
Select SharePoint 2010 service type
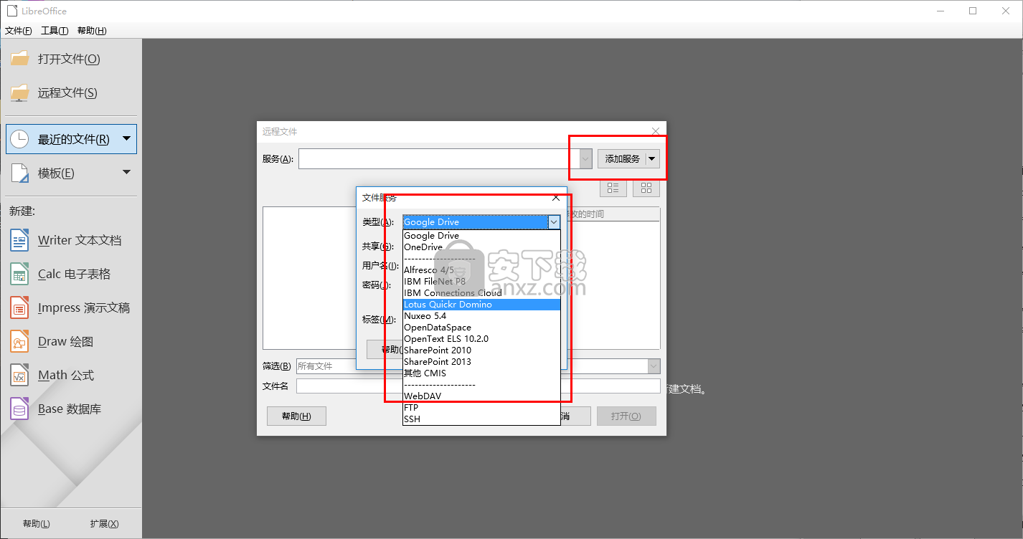[481, 350]
